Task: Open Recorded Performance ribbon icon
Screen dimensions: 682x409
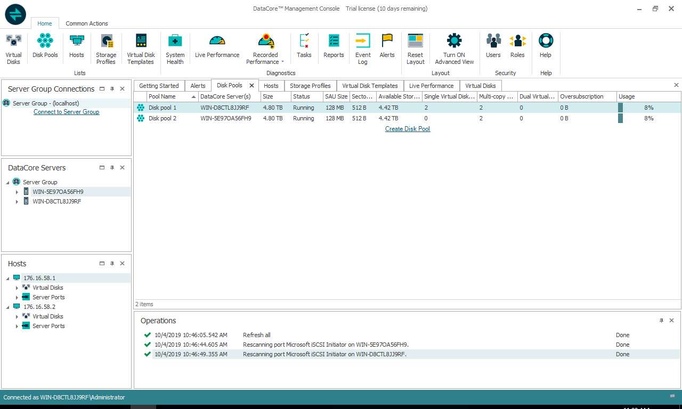Action: (265, 49)
